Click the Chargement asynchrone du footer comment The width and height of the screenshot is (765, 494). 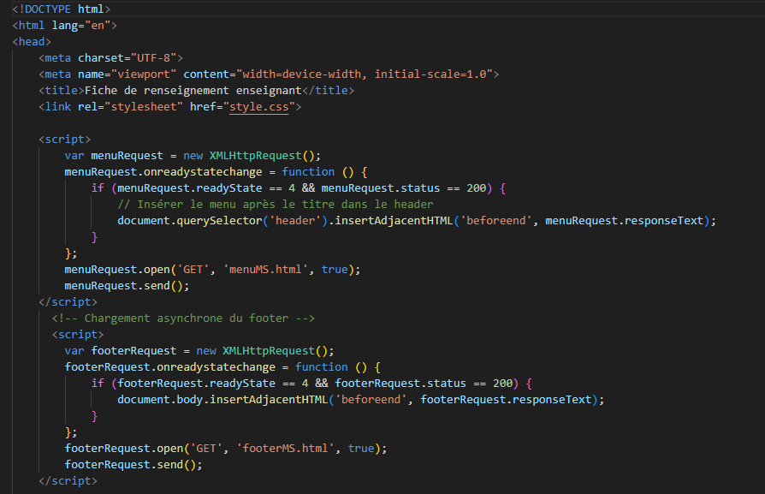pos(183,318)
